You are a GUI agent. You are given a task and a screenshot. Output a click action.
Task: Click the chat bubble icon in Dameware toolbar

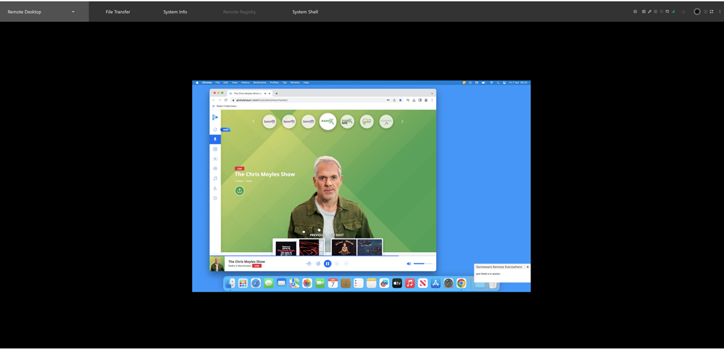pos(667,11)
